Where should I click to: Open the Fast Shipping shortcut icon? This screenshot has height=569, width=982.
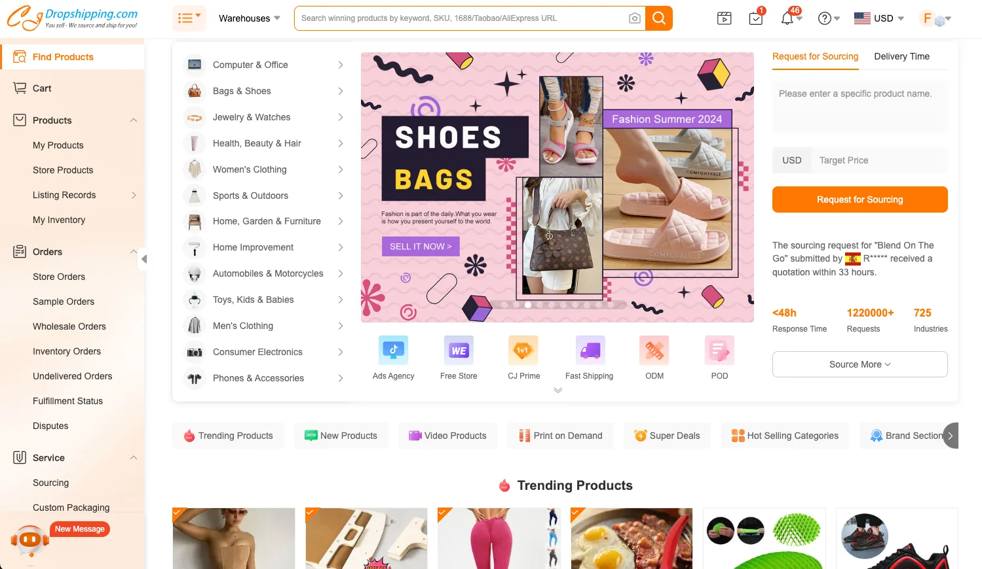tap(590, 350)
